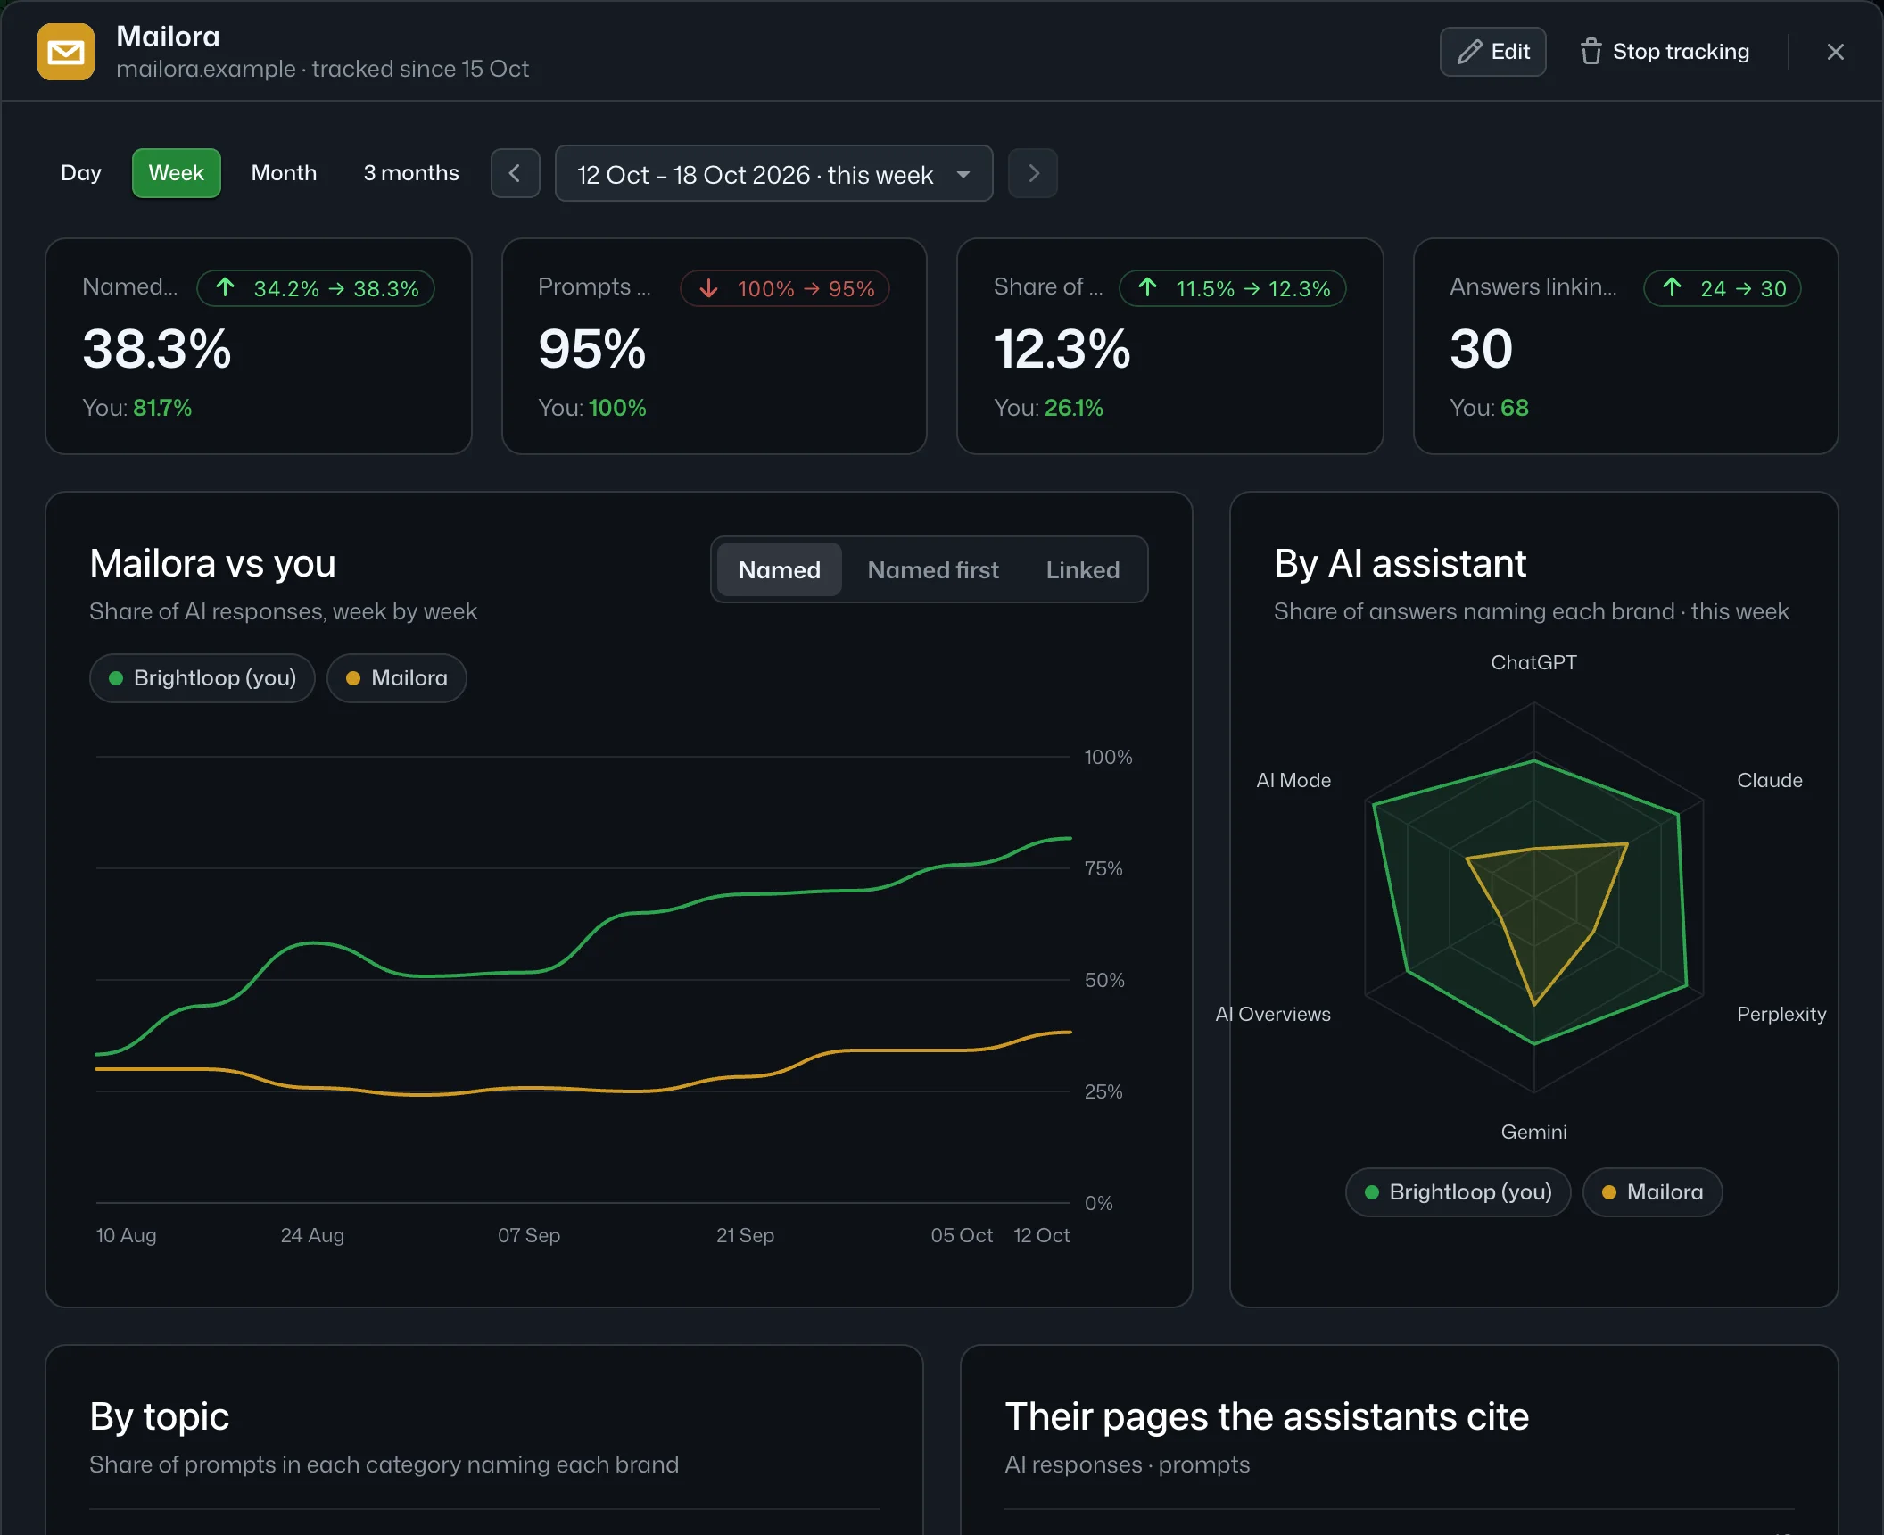Open the 12 Oct – 18 Oct date range dropdown
This screenshot has width=1884, height=1535.
pos(773,173)
